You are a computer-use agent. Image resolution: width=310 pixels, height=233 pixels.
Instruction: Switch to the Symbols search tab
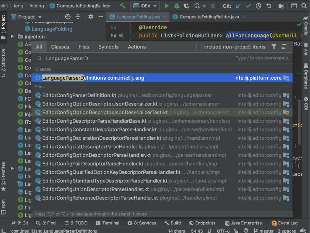click(x=108, y=47)
